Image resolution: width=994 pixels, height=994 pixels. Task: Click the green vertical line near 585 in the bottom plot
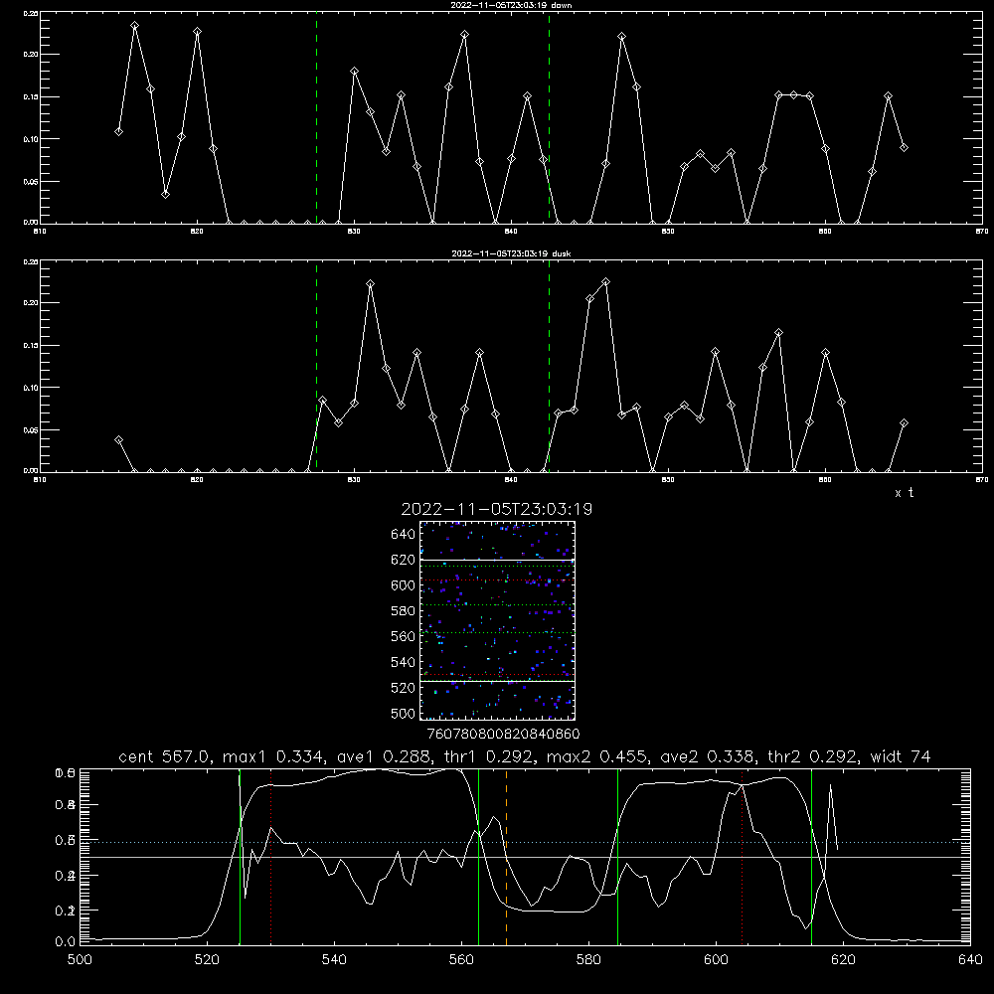point(617,857)
